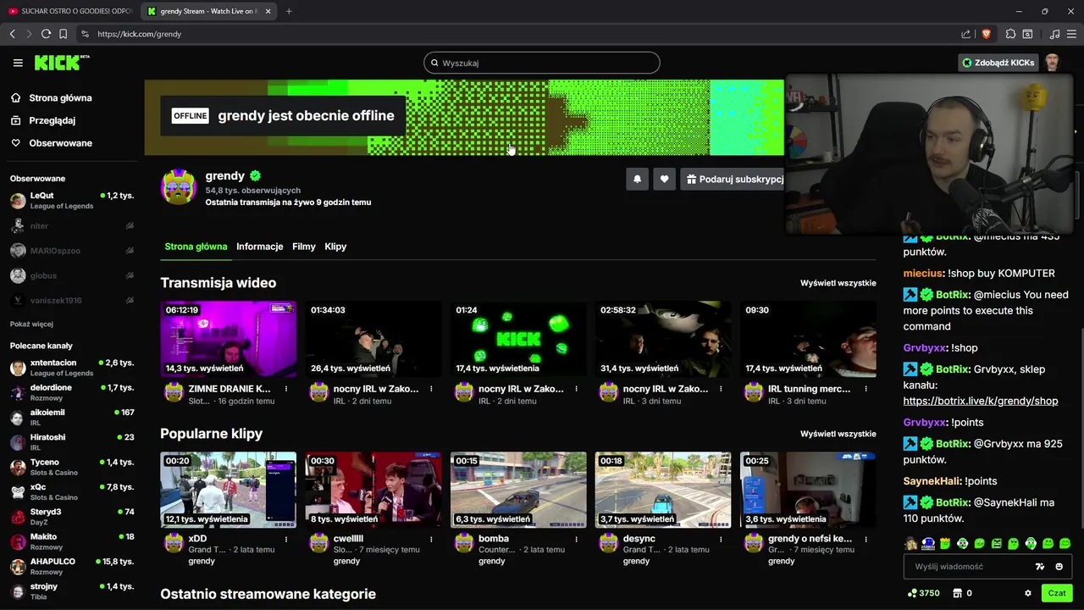Open options menu for bomba clip
This screenshot has height=610, width=1084.
pos(576,539)
